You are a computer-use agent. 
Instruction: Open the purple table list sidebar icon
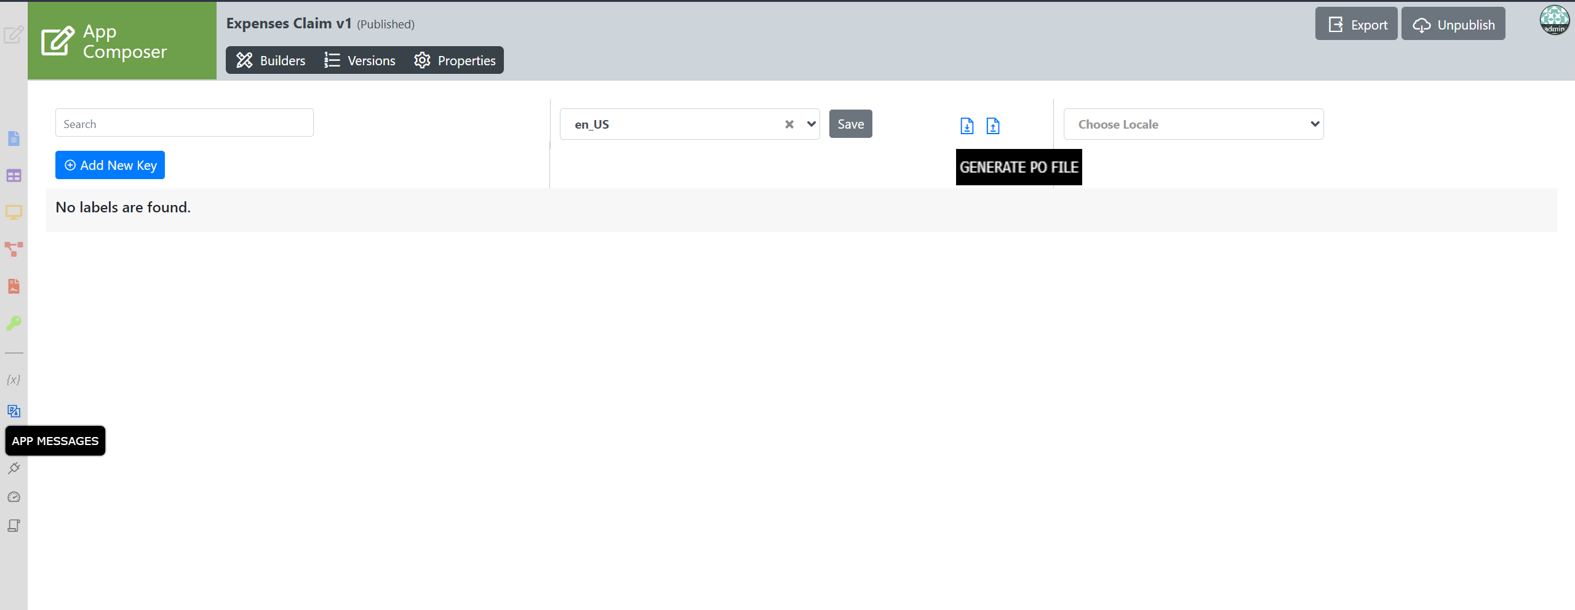point(14,175)
